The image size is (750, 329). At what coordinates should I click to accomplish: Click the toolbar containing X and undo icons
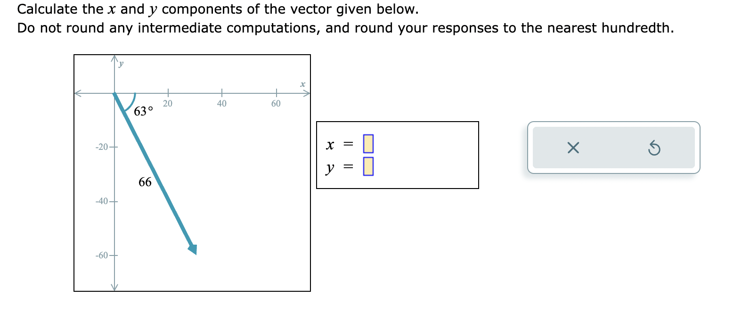pos(613,148)
